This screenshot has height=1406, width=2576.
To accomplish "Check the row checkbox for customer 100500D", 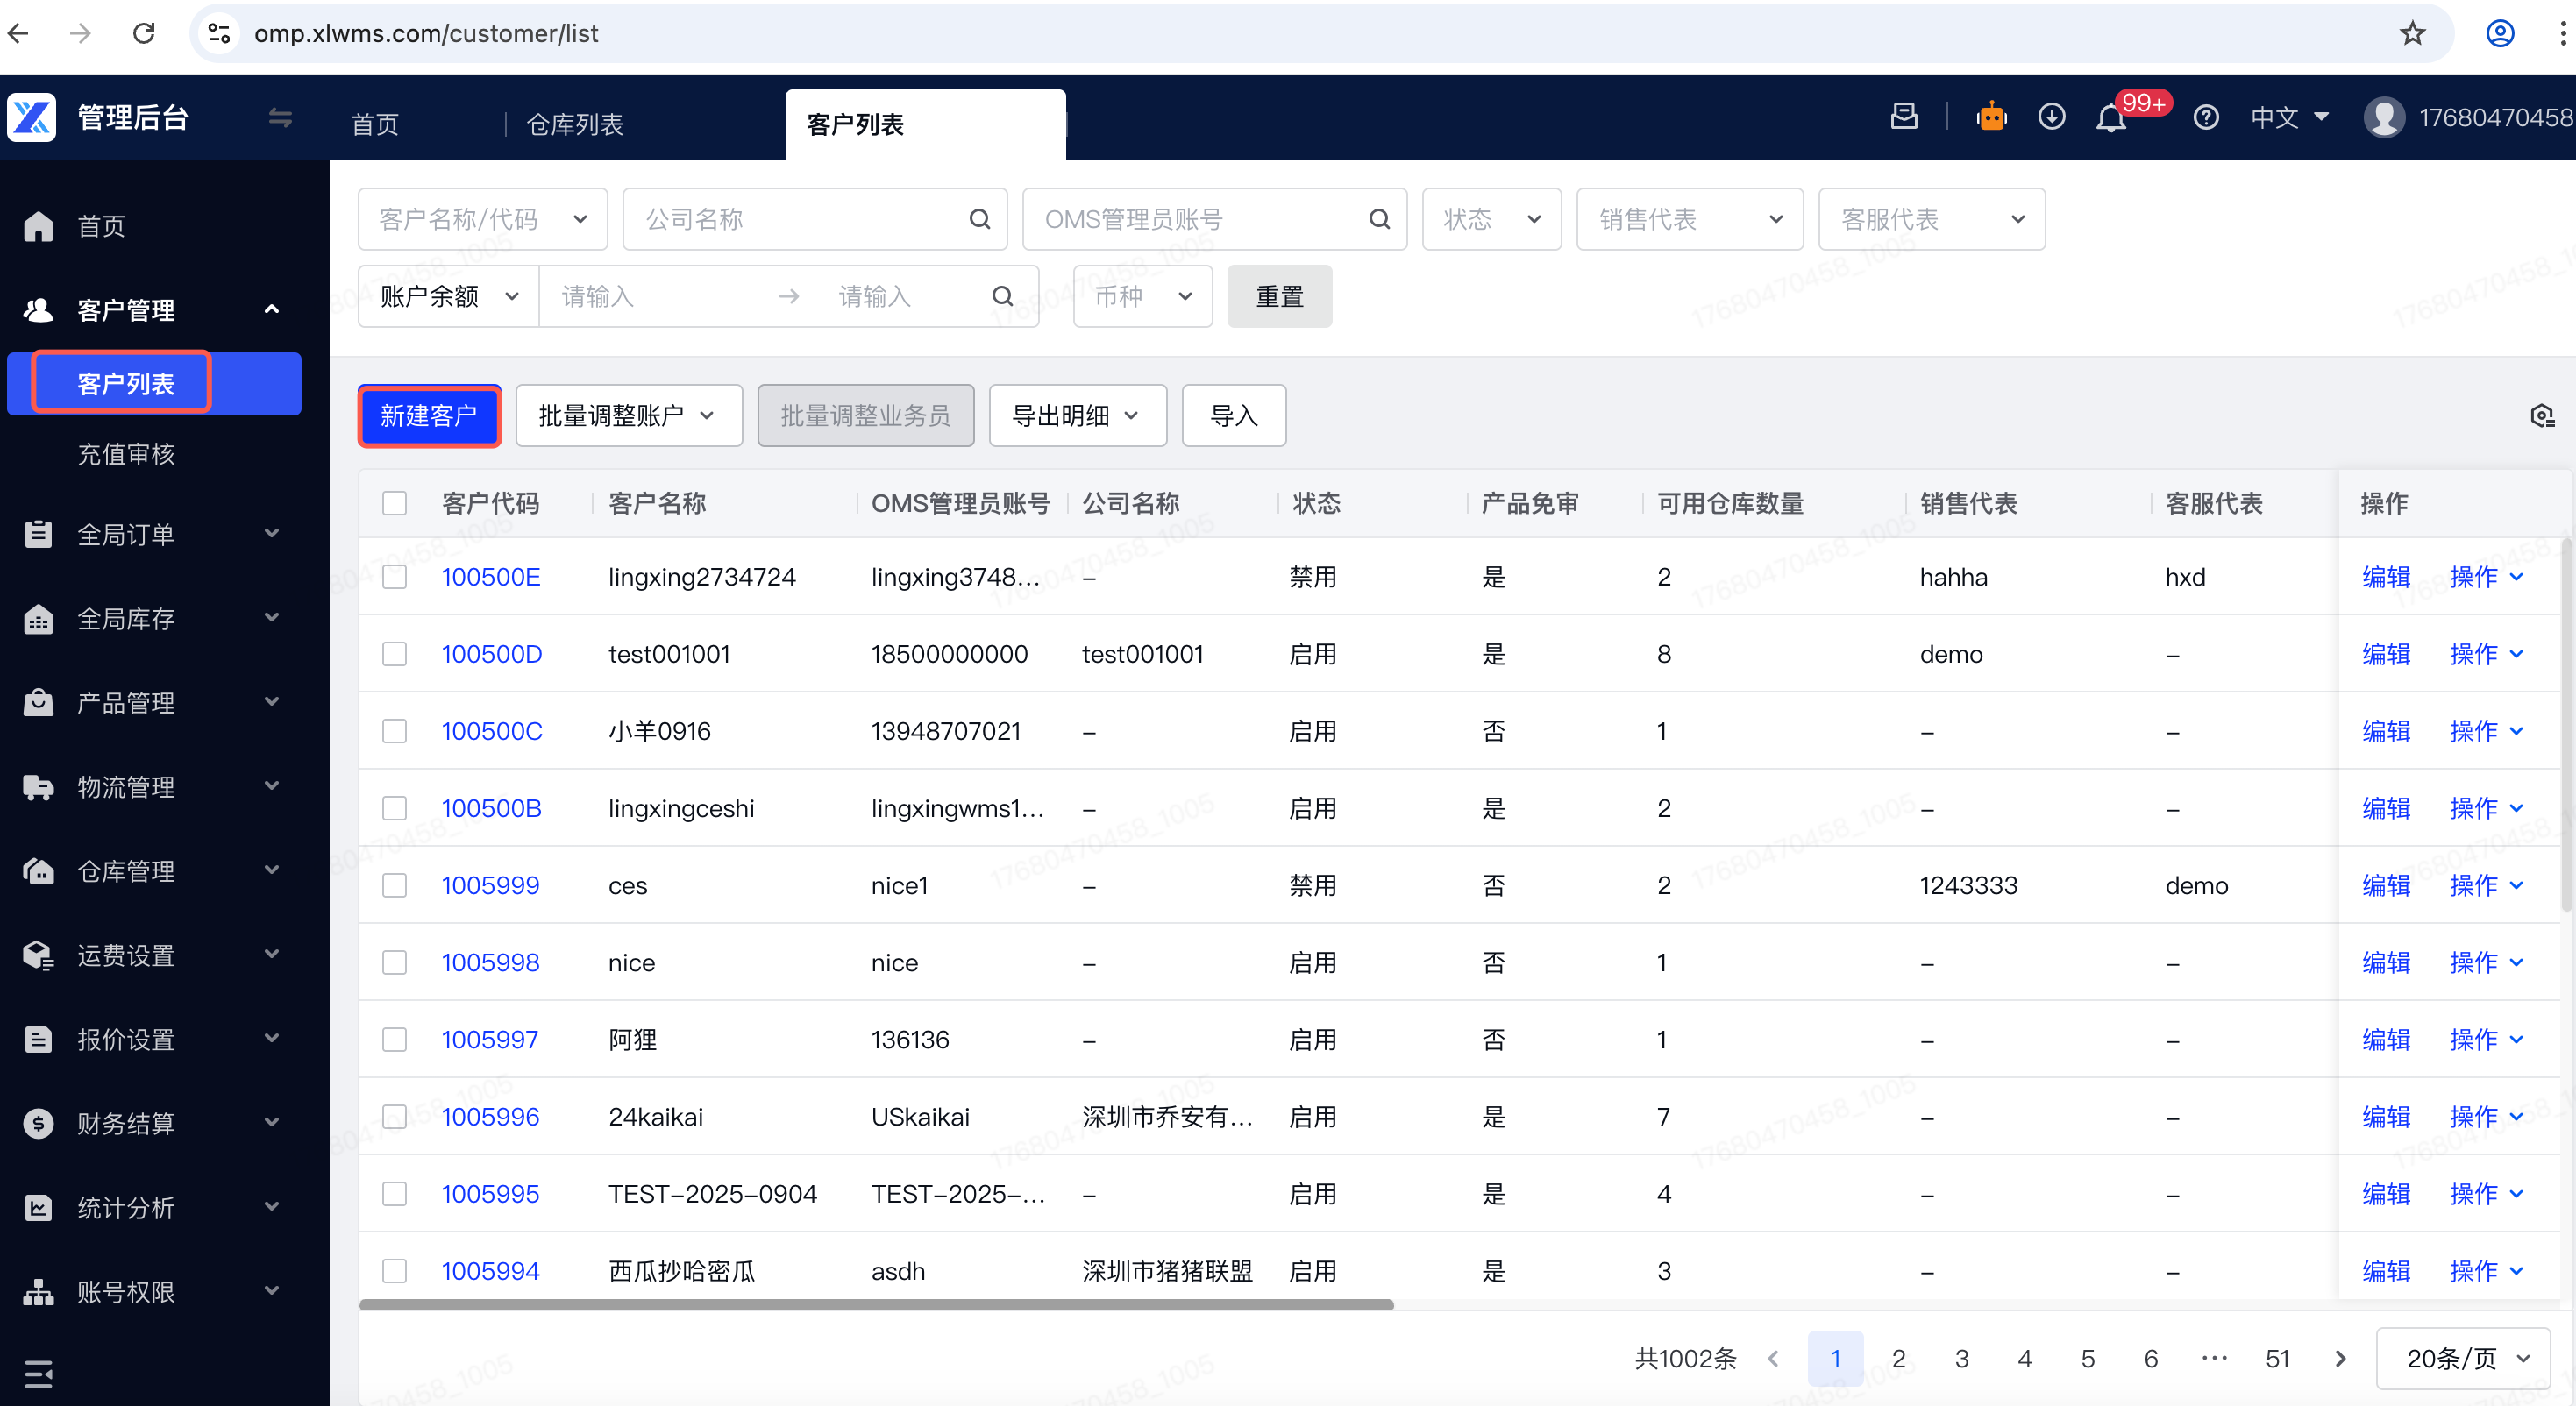I will (x=395, y=654).
